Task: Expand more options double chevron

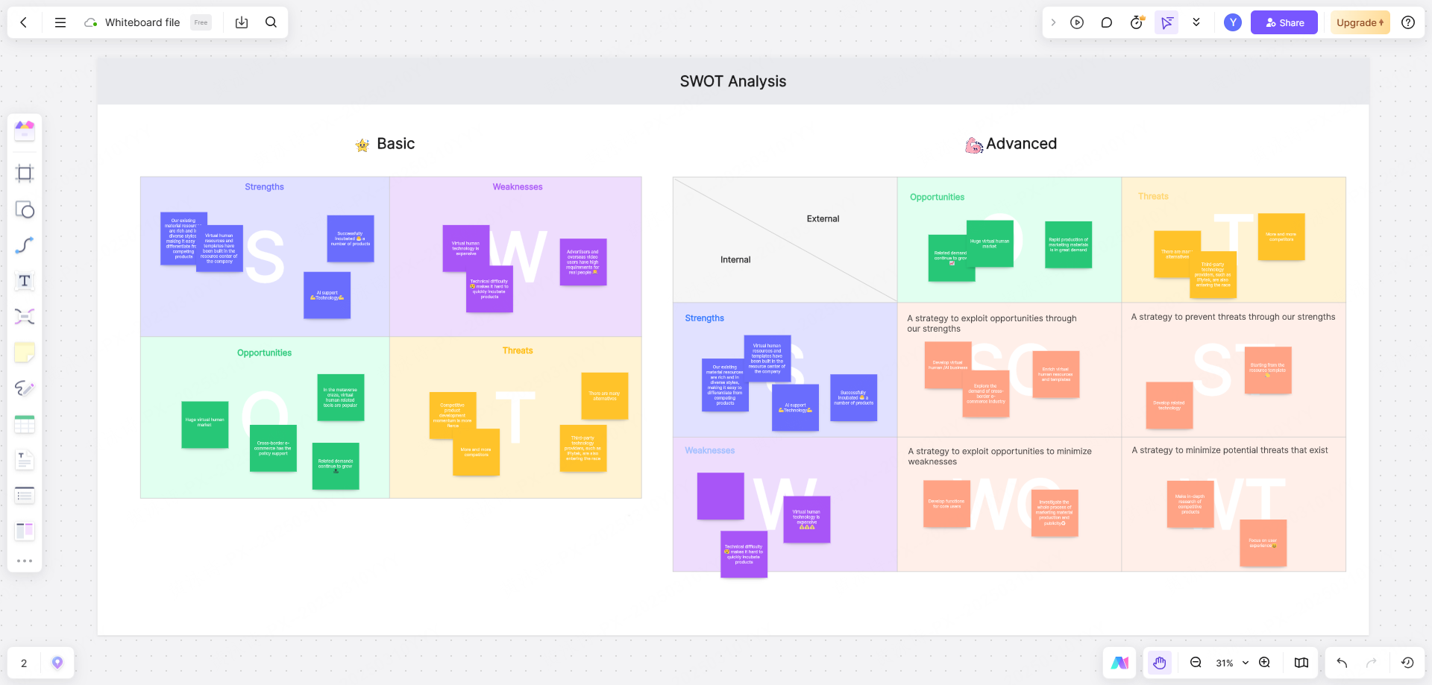Action: (1196, 22)
